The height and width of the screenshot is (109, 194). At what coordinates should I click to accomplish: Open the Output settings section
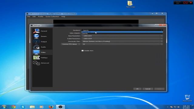click(x=42, y=42)
